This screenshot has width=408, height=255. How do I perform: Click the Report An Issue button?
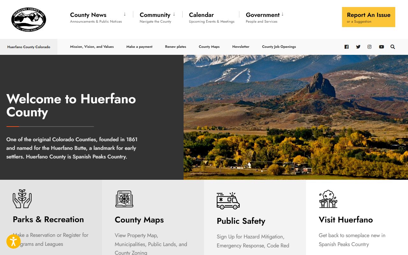(x=368, y=17)
